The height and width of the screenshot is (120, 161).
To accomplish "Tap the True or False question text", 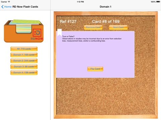I will point(92,39).
